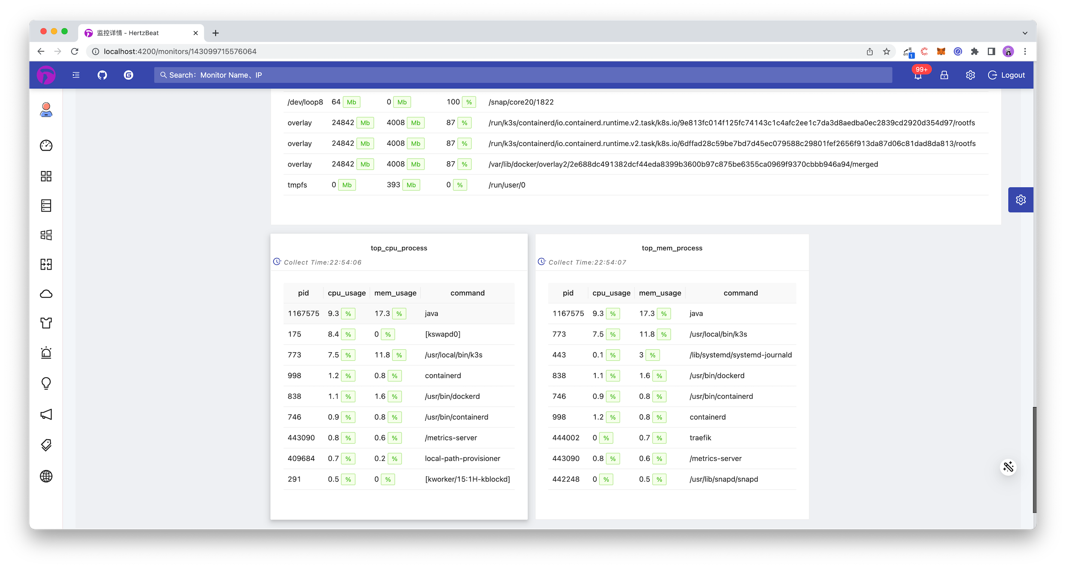Viewport: 1066px width, 568px height.
Task: Toggle the sidebar collapse menu icon
Action: (x=76, y=75)
